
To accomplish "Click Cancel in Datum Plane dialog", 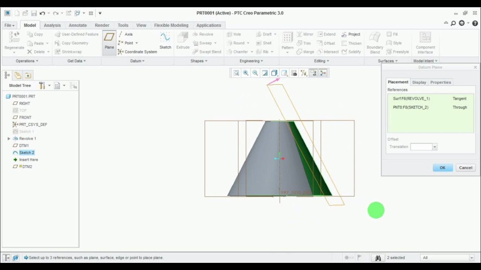I will pos(466,168).
